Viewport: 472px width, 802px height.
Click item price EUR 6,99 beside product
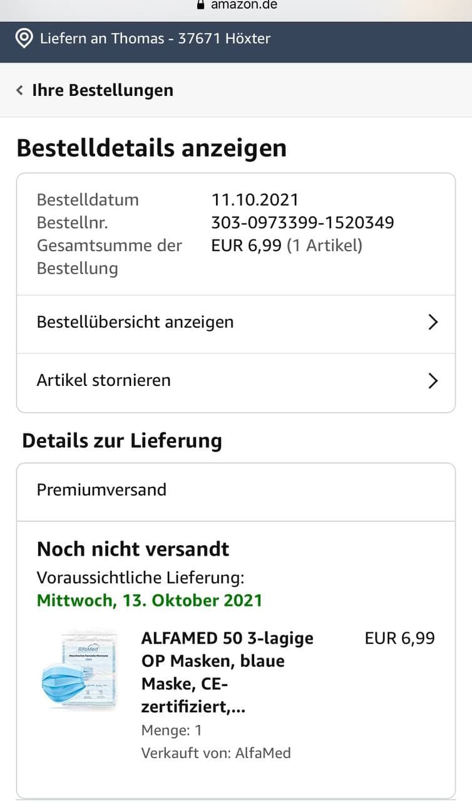(399, 638)
